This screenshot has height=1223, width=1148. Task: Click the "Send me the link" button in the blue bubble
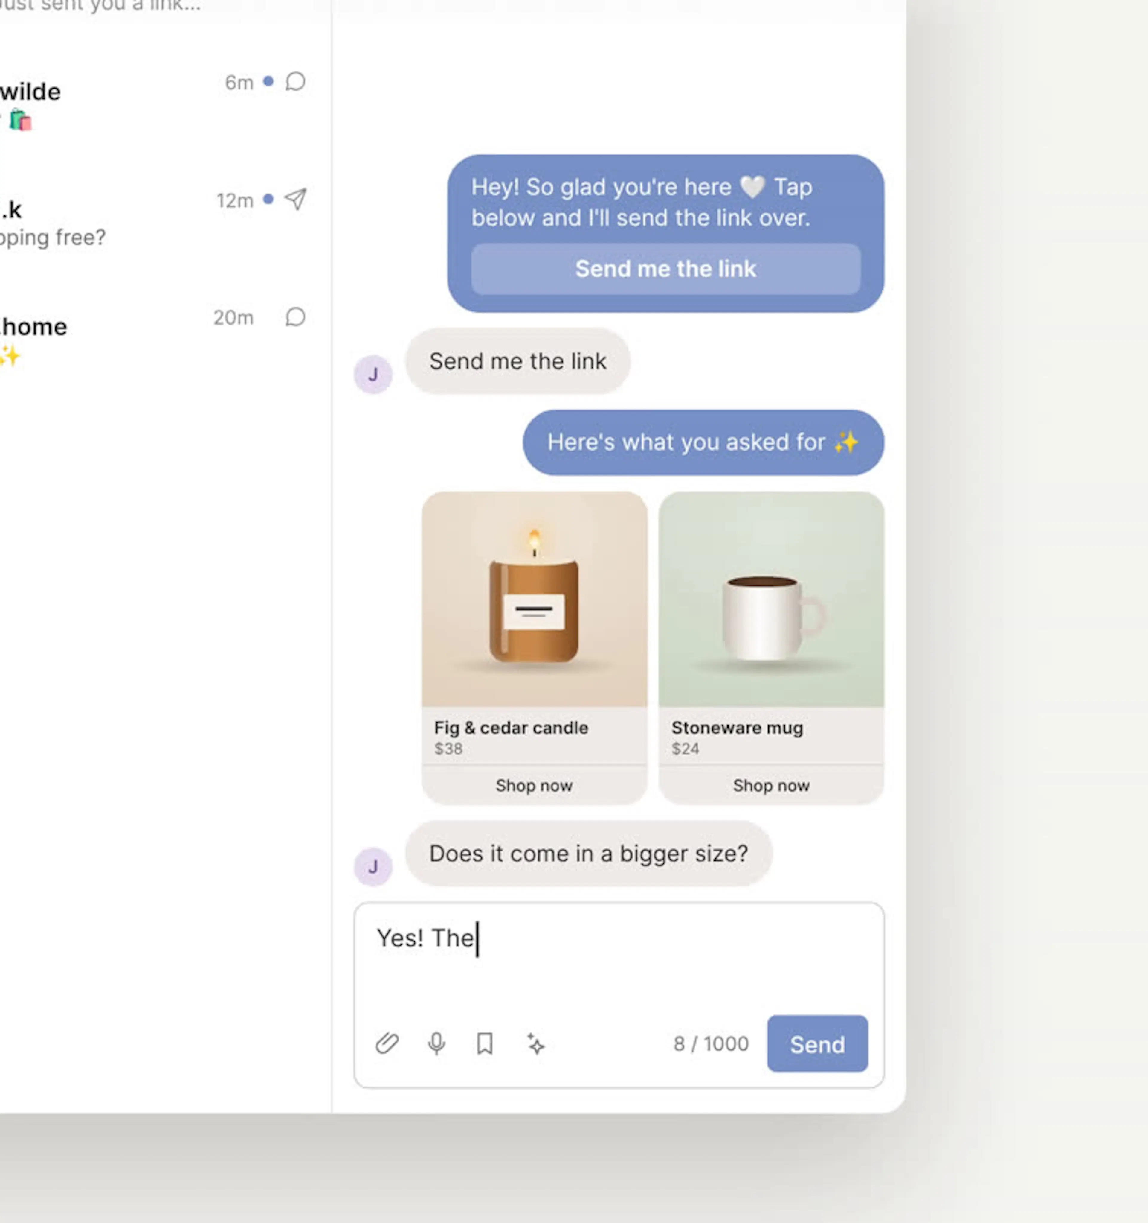[x=665, y=269]
